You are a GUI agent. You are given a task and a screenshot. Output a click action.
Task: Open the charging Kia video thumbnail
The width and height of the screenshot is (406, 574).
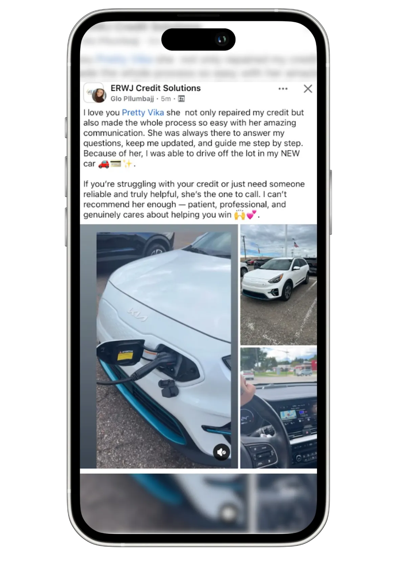(x=159, y=346)
